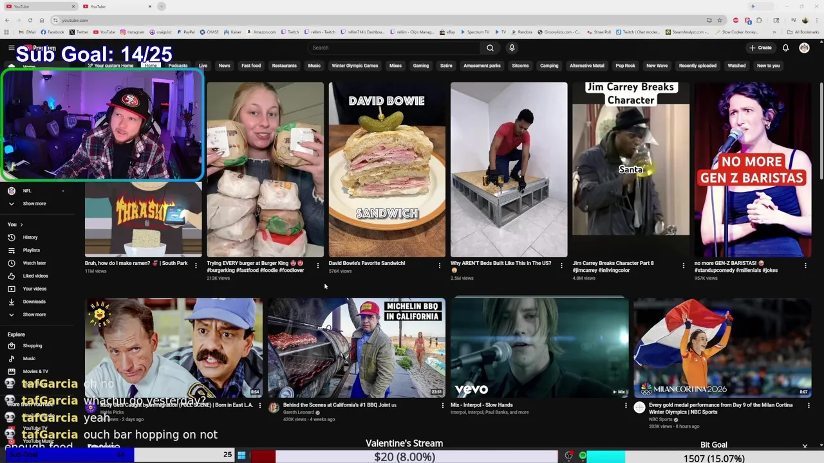Play the David Bowie sandwich short thumbnail
824x463 pixels.
[x=387, y=170]
